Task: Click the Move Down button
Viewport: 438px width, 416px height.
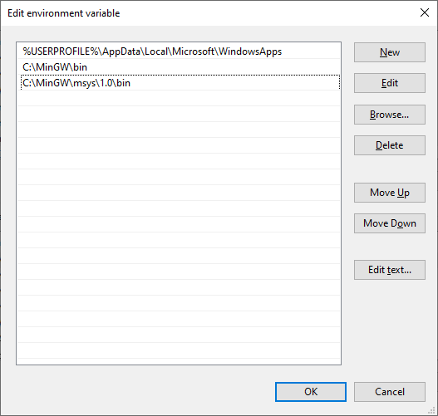Action: pos(390,223)
